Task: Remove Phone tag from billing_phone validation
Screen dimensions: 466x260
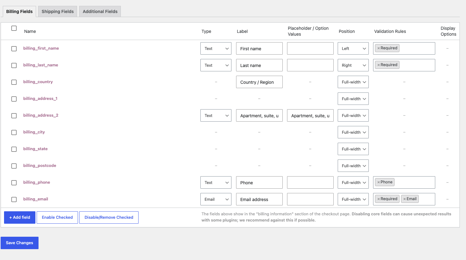Action: [x=378, y=182]
